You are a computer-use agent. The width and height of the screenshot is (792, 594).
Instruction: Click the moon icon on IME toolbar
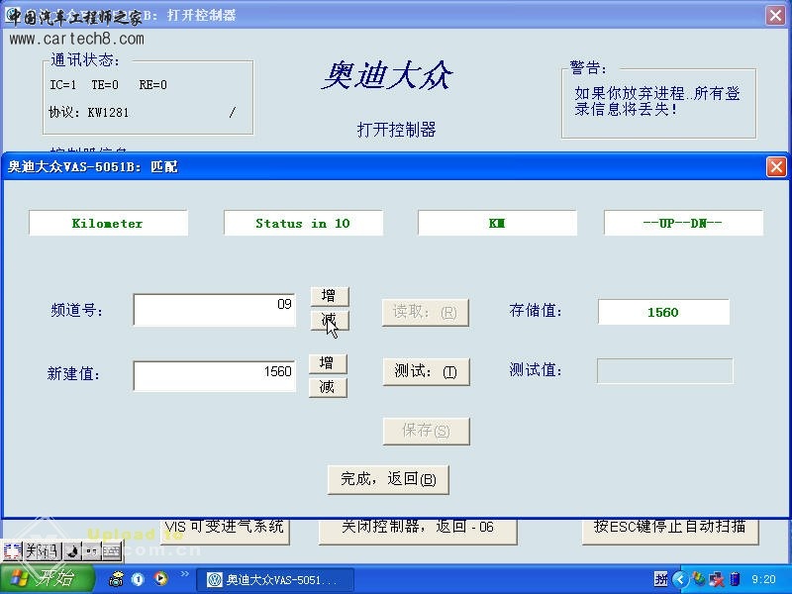click(72, 551)
